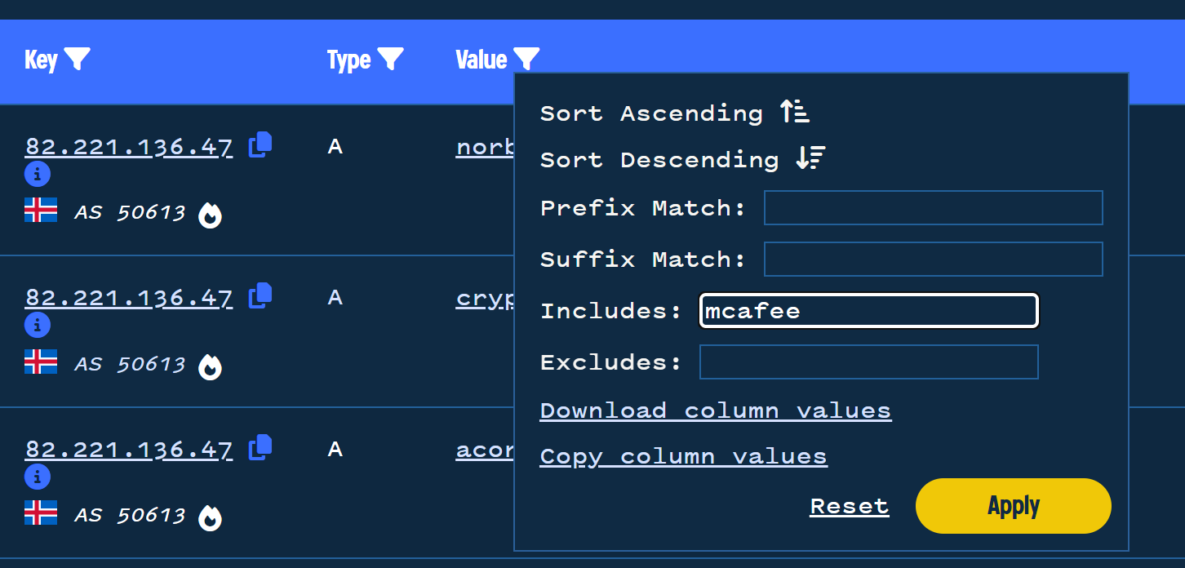
Task: Click the Sort Descending arrow icon
Action: tap(810, 158)
